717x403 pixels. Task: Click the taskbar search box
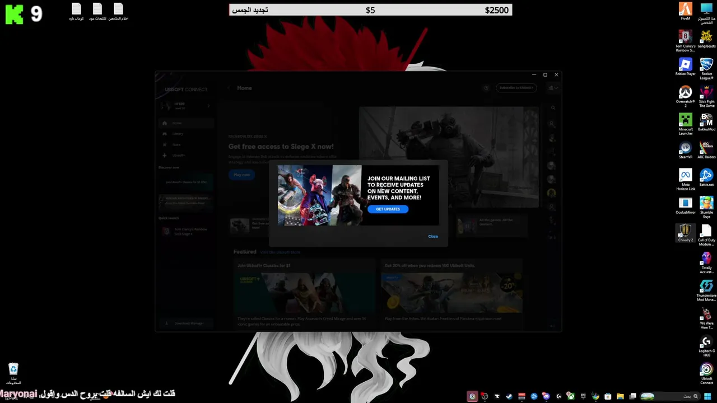pos(670,396)
